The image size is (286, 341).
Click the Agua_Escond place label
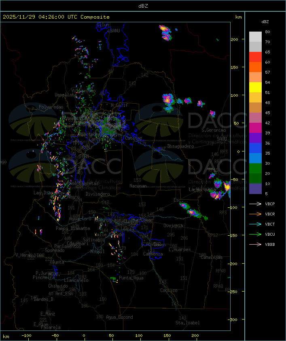pos(119,317)
